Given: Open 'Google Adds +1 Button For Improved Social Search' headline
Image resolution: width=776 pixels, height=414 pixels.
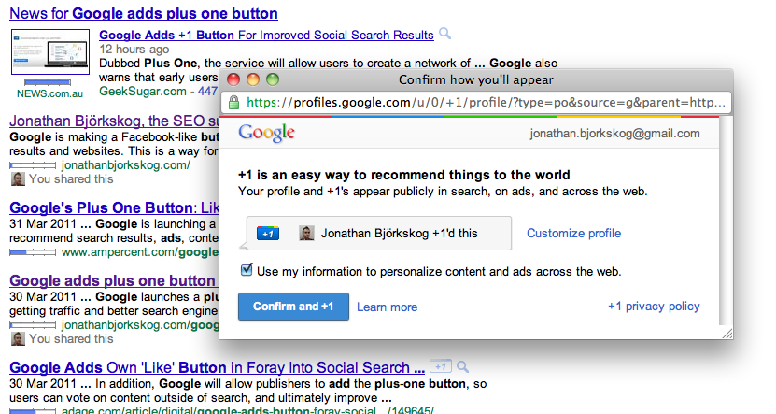Looking at the screenshot, I should click(266, 36).
